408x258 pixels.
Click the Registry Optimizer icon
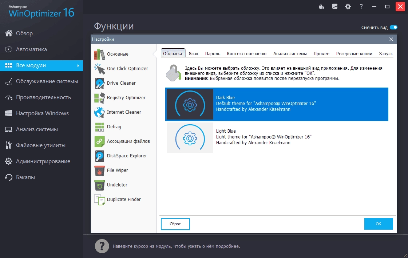coord(99,98)
